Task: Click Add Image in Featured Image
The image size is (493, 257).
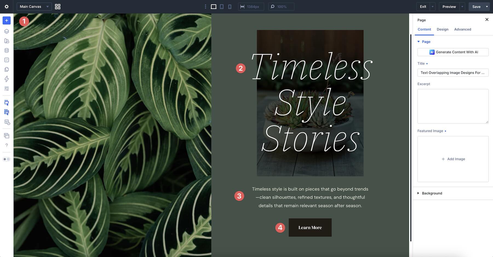Action: click(x=453, y=159)
